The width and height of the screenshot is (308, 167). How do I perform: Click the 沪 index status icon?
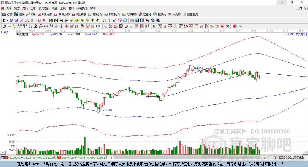click(7, 158)
